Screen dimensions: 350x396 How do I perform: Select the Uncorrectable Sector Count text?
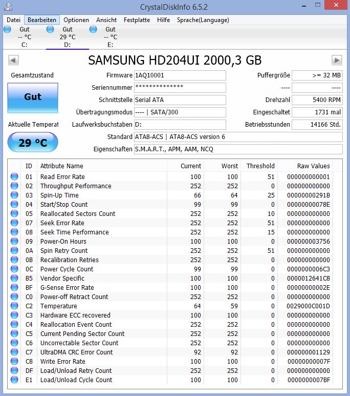click(x=79, y=343)
